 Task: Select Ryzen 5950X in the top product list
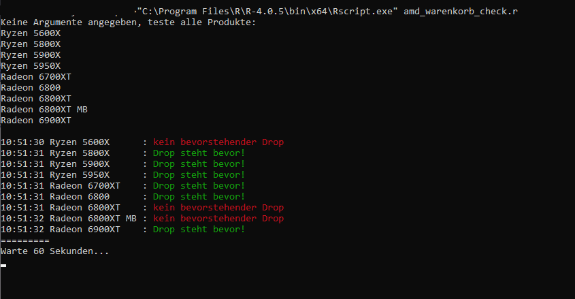point(31,66)
